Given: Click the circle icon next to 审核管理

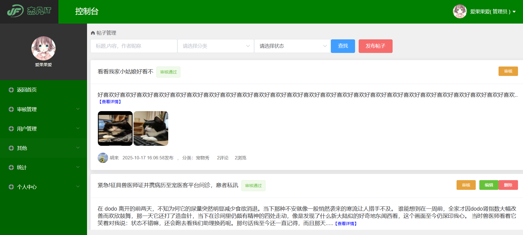Looking at the screenshot, I should click(11, 109).
